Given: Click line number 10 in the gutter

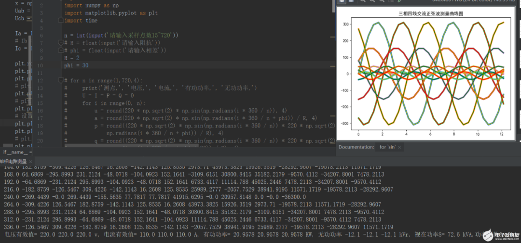Looking at the screenshot, I should click(40, 65).
